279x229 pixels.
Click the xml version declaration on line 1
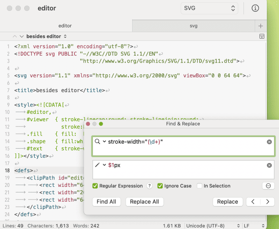point(74,46)
